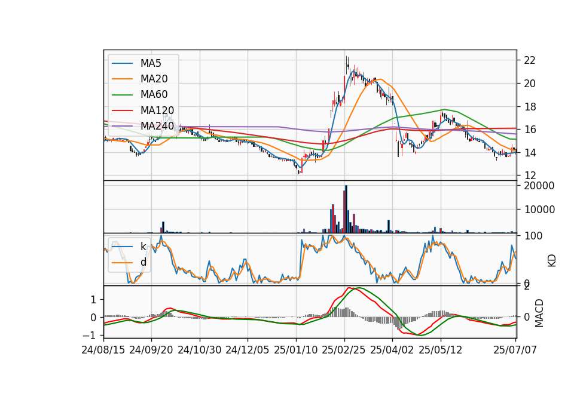Click the price axis value 14

(529, 153)
